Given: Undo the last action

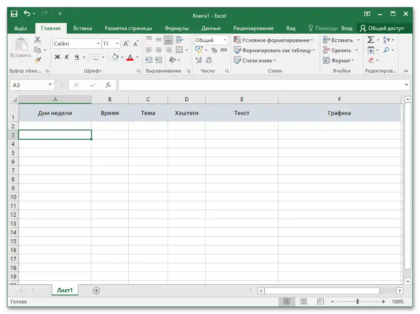Looking at the screenshot, I should click(x=27, y=13).
